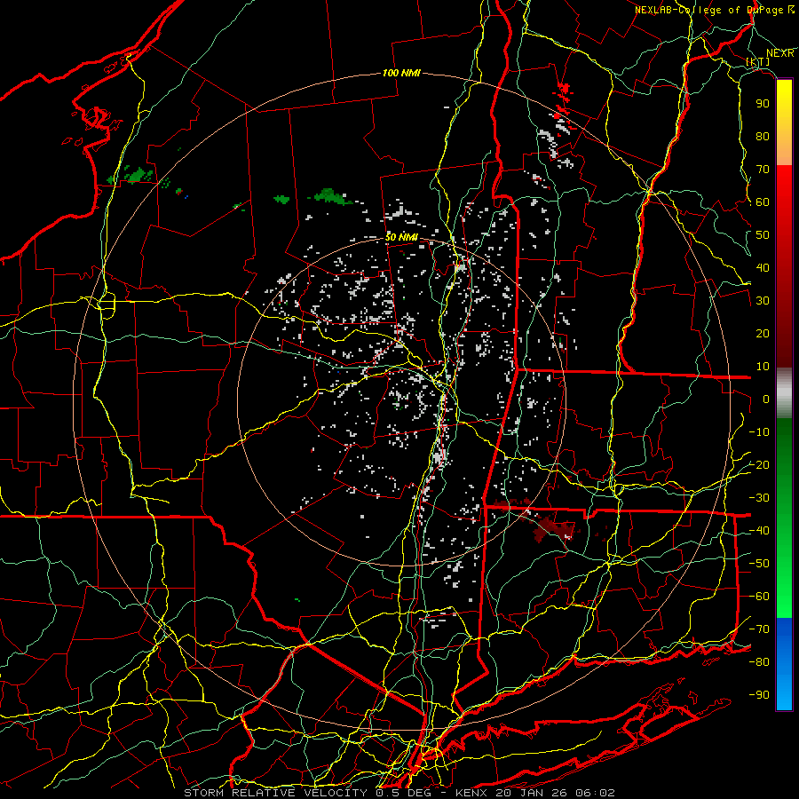799x799 pixels.
Task: Click the -40 label on velocity scale
Action: (x=759, y=531)
